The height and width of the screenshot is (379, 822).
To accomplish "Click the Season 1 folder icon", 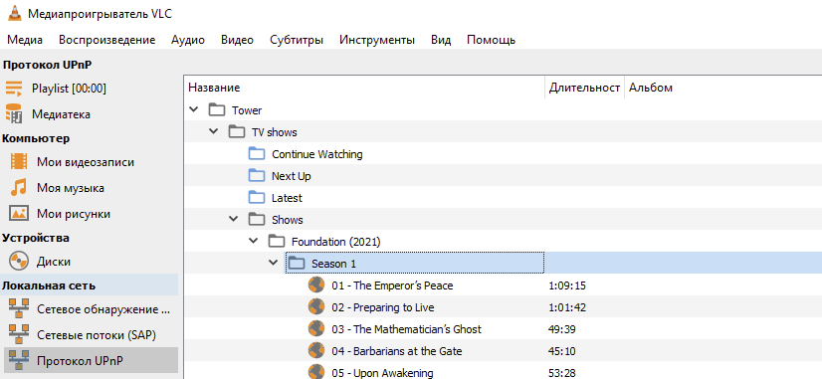I will pyautogui.click(x=297, y=264).
